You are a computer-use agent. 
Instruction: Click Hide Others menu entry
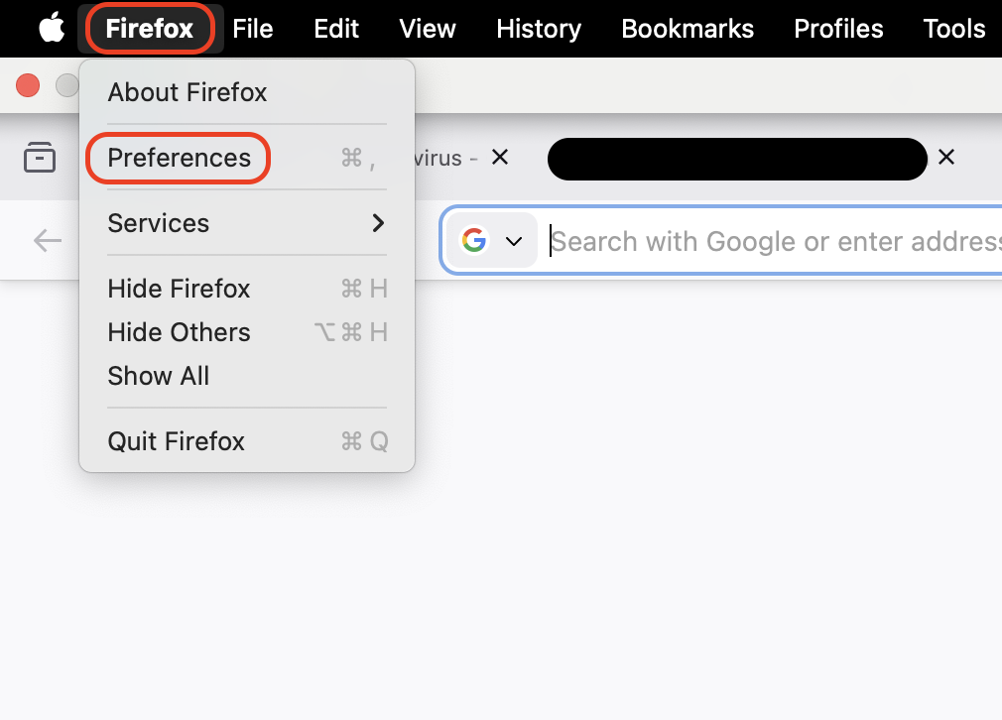(179, 332)
